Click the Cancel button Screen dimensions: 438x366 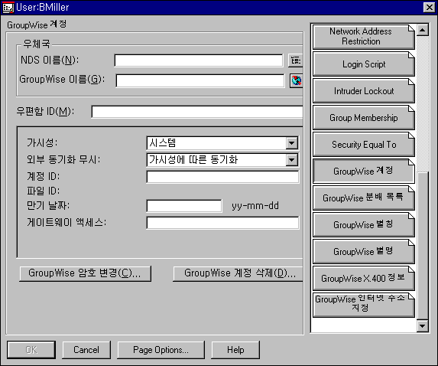click(x=86, y=350)
